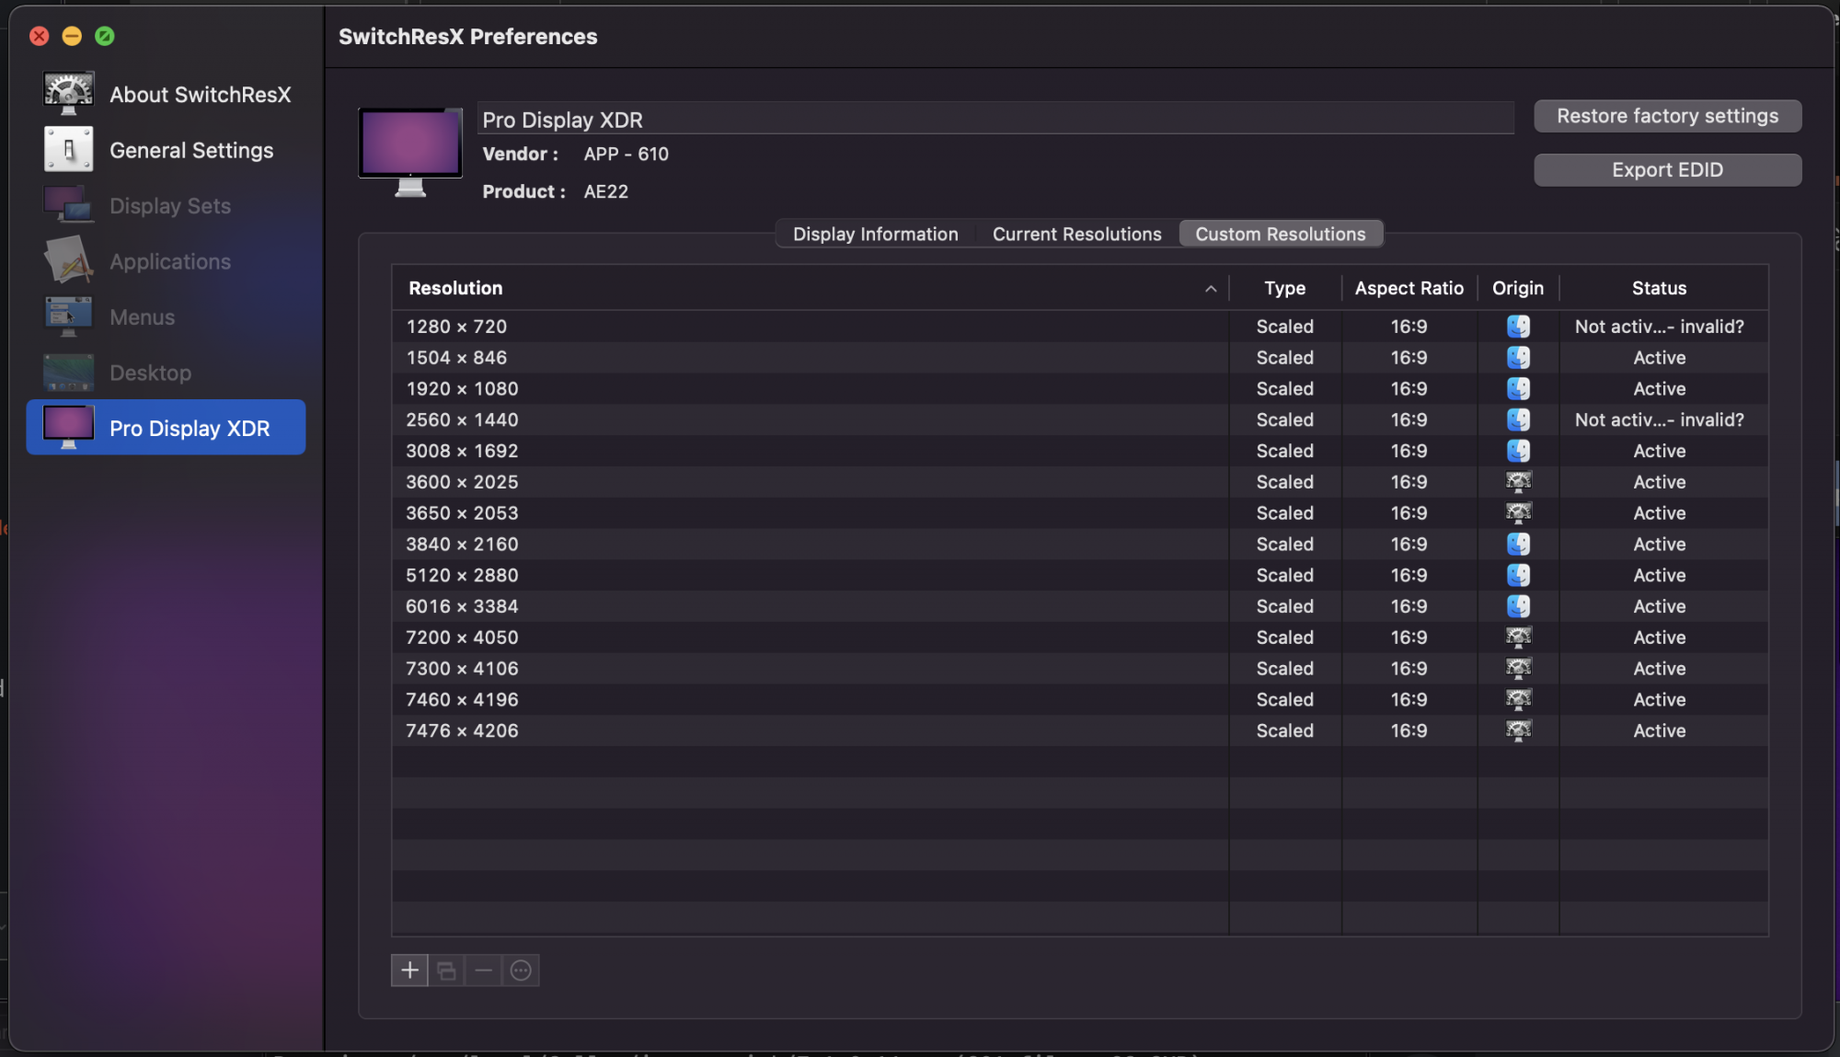This screenshot has height=1057, width=1840.
Task: Sort by the Resolution column chevron
Action: click(1211, 288)
